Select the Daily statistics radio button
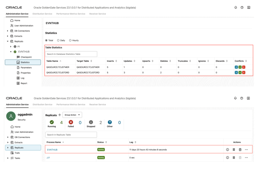This screenshot has height=170, width=259. tap(58, 40)
